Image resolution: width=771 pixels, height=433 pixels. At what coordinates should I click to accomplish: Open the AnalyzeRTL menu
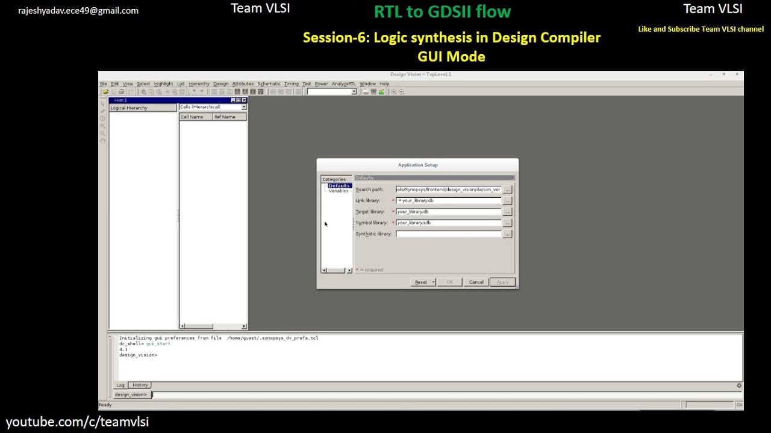[344, 84]
